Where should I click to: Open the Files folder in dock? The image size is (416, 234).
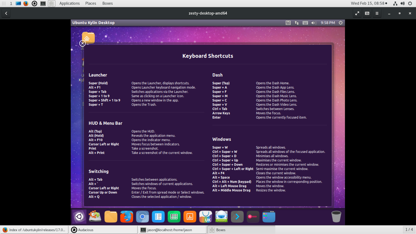coord(111,217)
